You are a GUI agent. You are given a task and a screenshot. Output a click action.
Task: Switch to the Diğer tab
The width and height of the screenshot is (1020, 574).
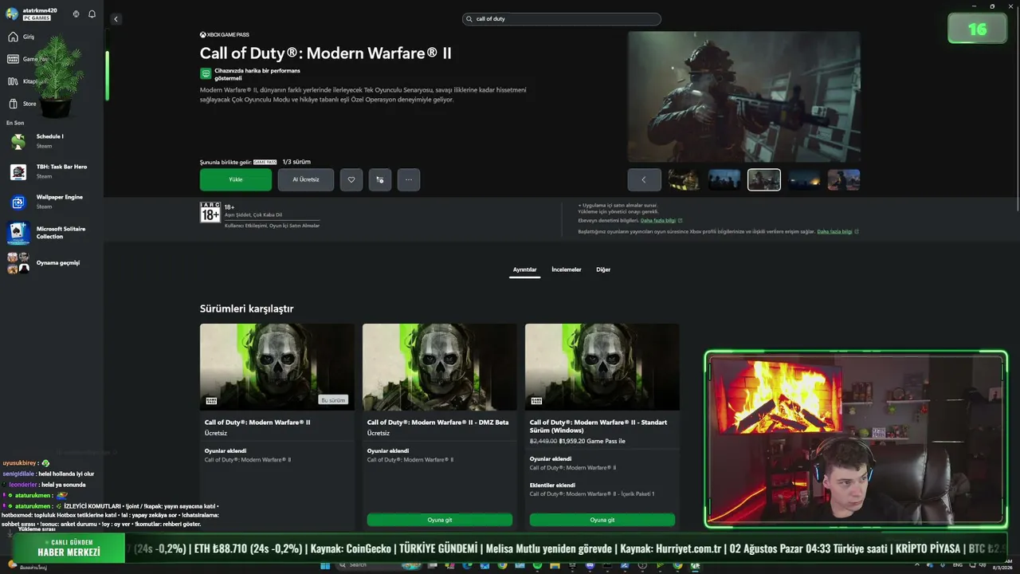click(603, 269)
